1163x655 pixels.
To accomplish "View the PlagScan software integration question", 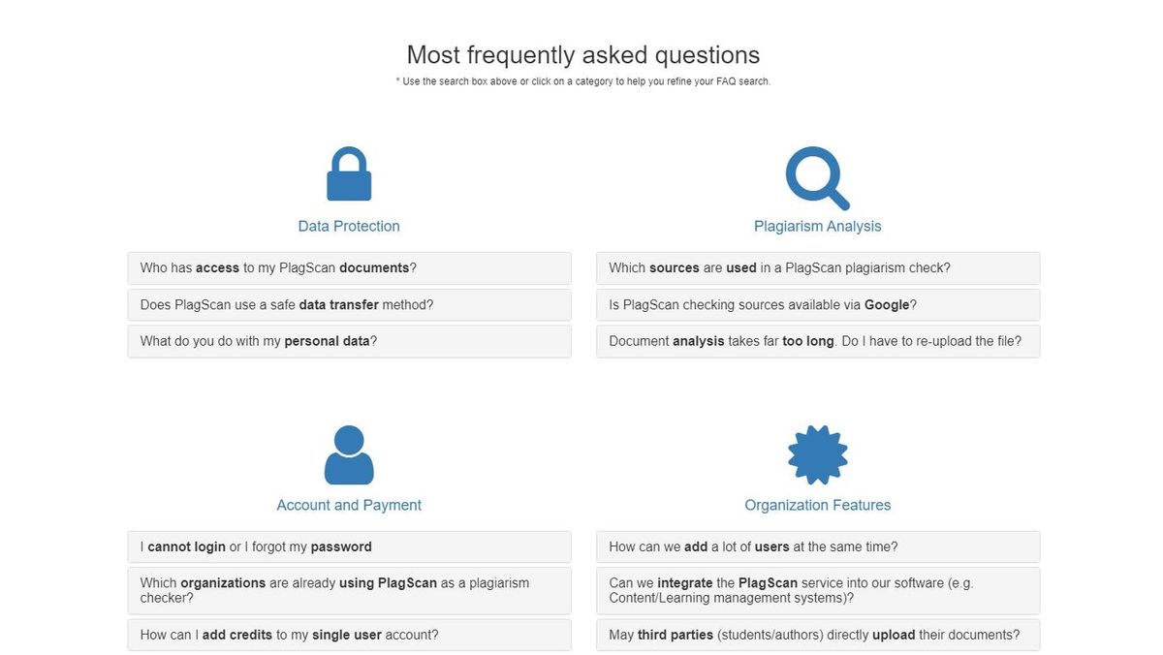I will click(817, 590).
